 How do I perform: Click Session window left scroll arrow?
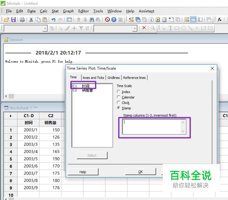point(6,96)
